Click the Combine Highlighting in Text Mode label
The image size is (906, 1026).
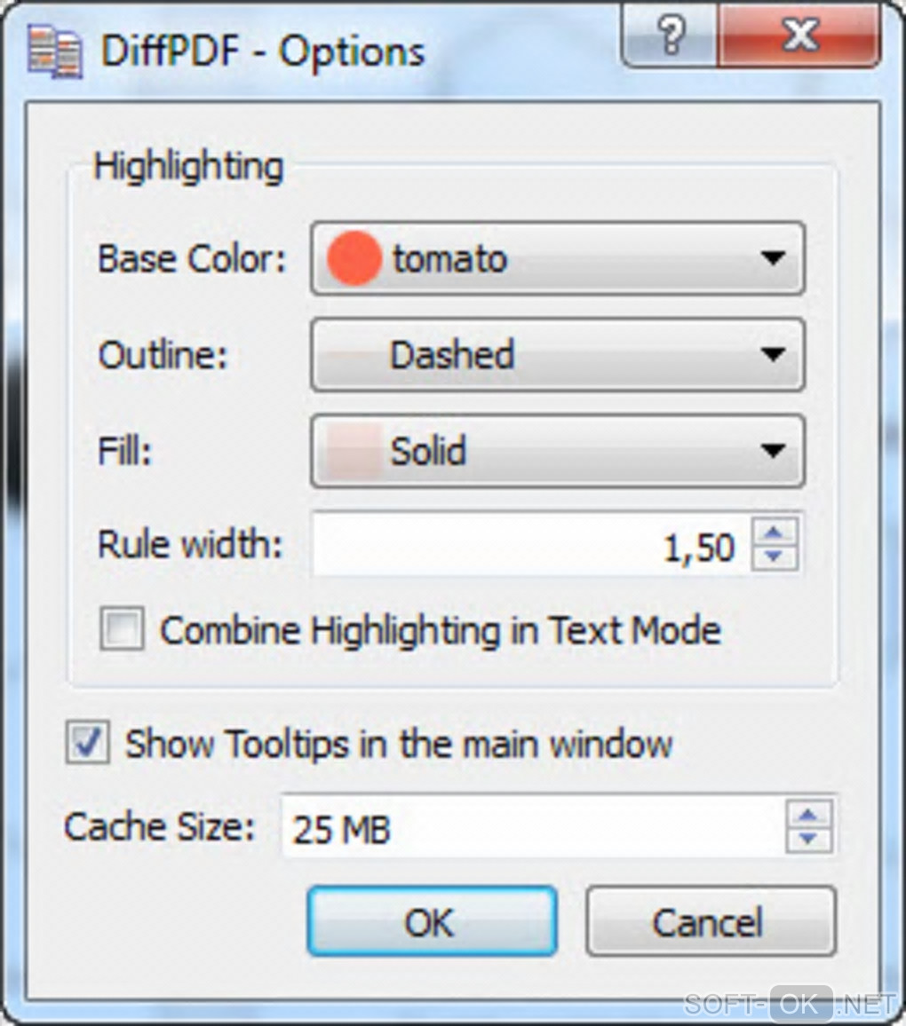[440, 631]
